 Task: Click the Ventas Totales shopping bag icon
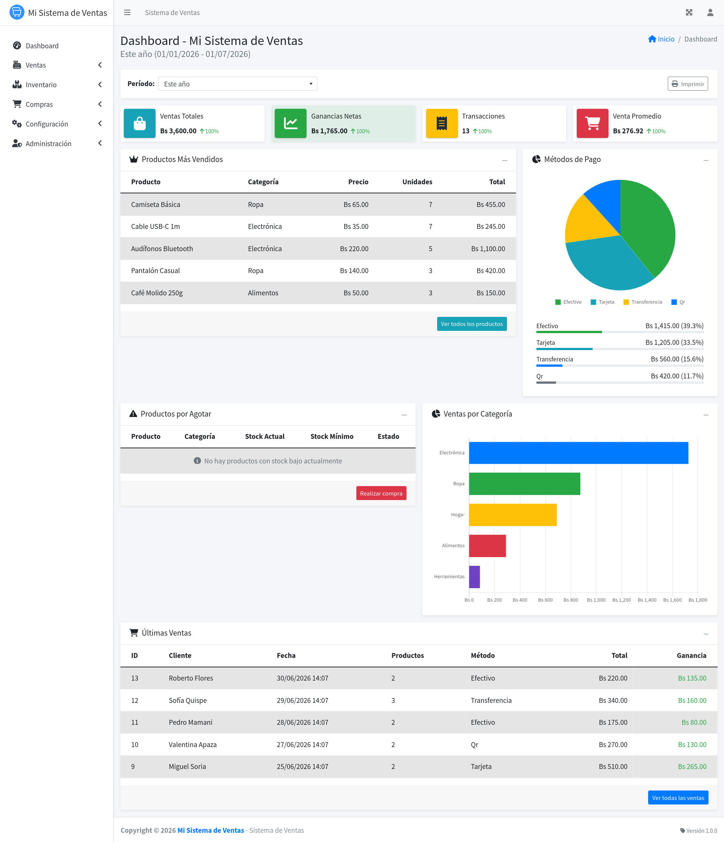pos(139,123)
